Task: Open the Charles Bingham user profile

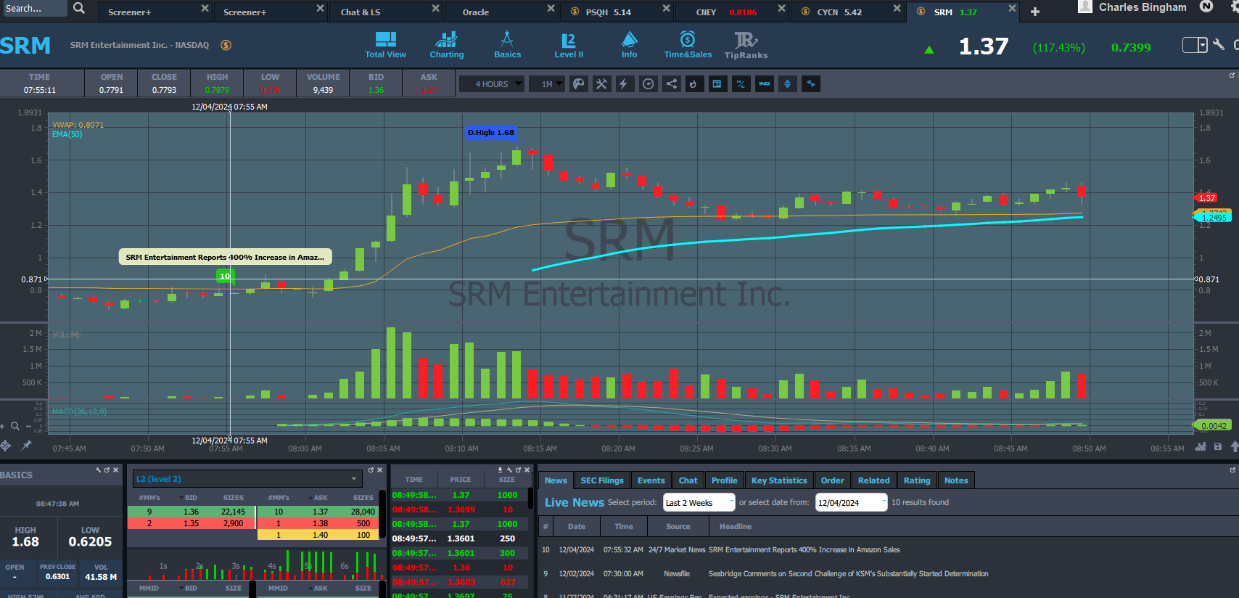Action: (1133, 7)
